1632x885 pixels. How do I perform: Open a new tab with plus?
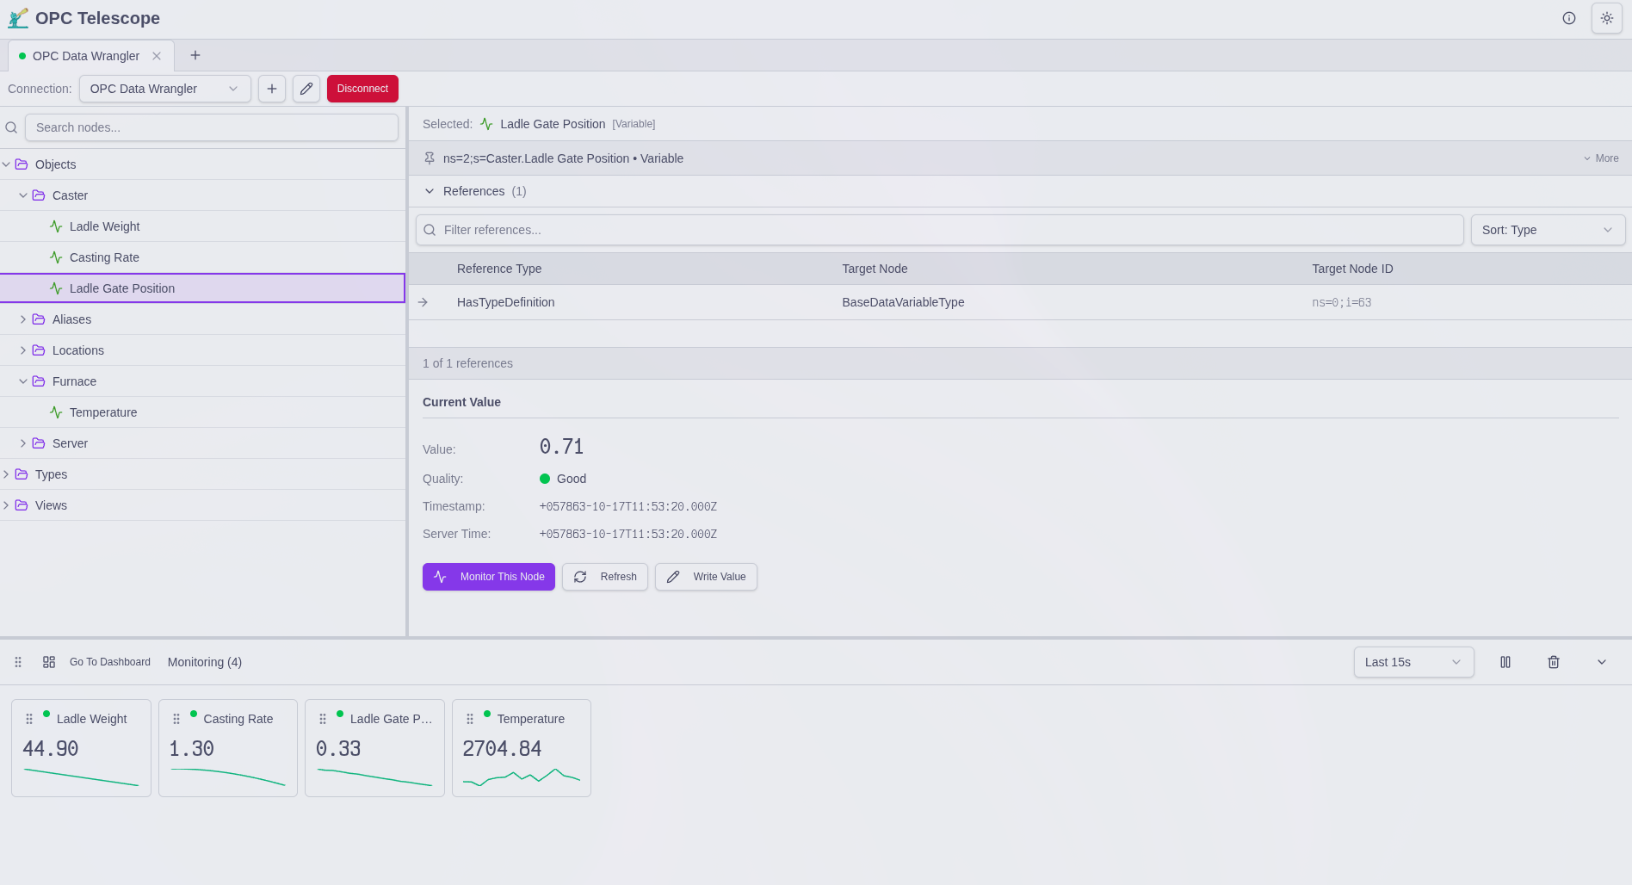(195, 55)
